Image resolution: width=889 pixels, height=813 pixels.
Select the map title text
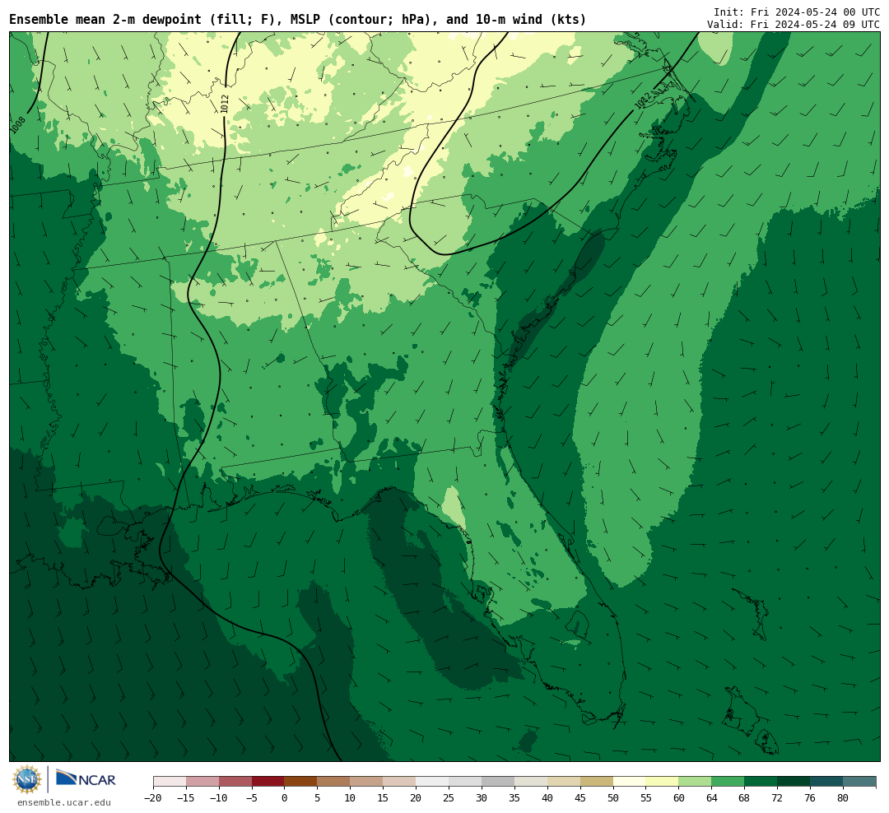pyautogui.click(x=298, y=20)
